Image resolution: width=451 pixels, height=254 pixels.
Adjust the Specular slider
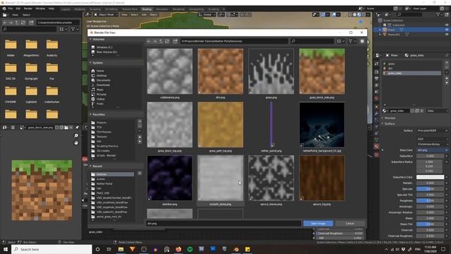tap(430, 189)
